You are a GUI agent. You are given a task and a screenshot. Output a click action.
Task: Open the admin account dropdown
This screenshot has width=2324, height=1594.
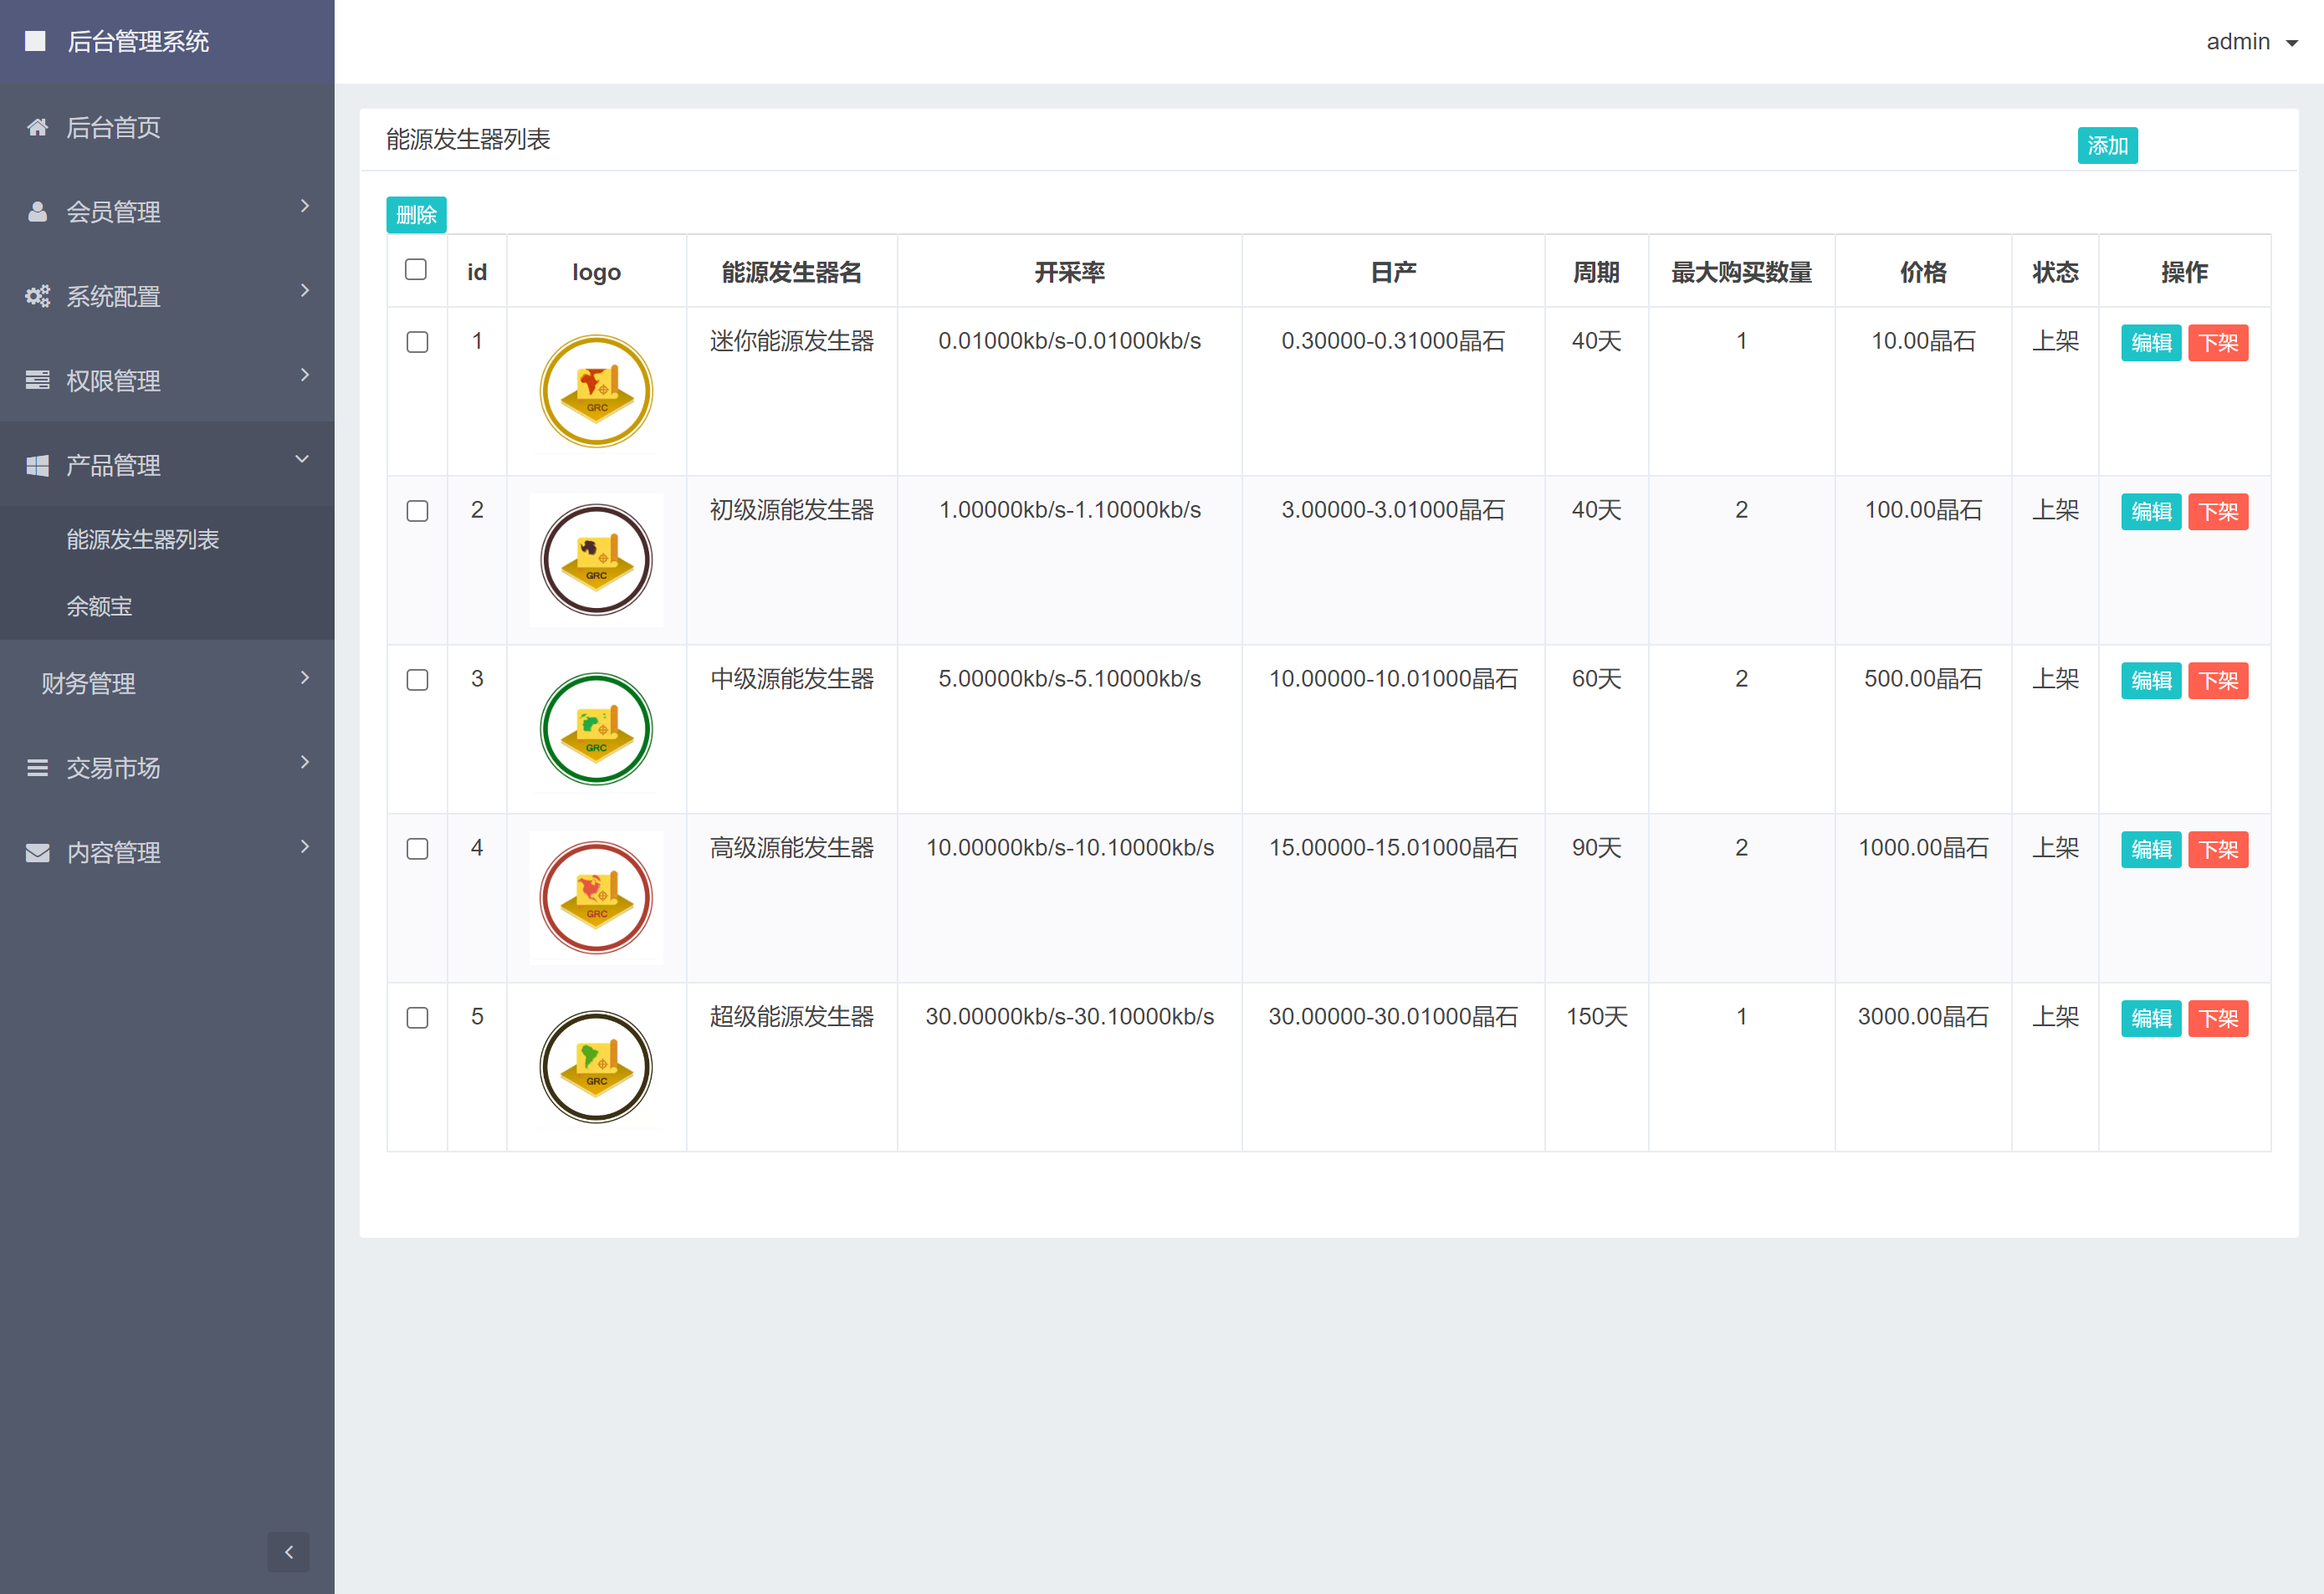[2251, 42]
